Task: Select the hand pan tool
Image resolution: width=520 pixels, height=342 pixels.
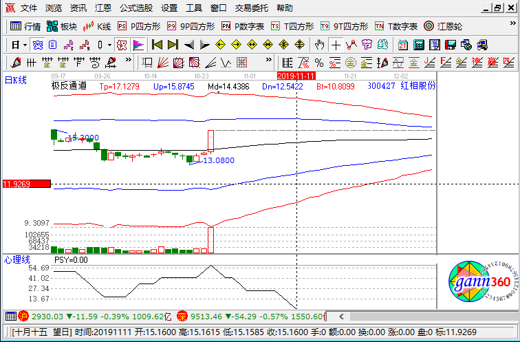Action: (319, 45)
